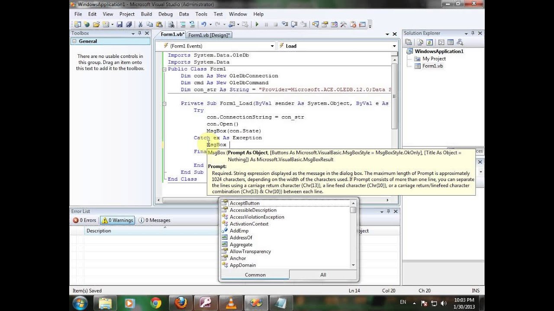
Task: Open the active files dropdown arrow
Action: [x=387, y=34]
